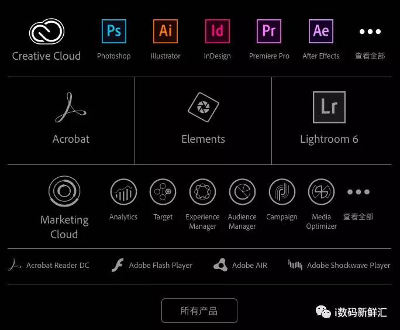Select the Adobe AIR icon

click(220, 264)
